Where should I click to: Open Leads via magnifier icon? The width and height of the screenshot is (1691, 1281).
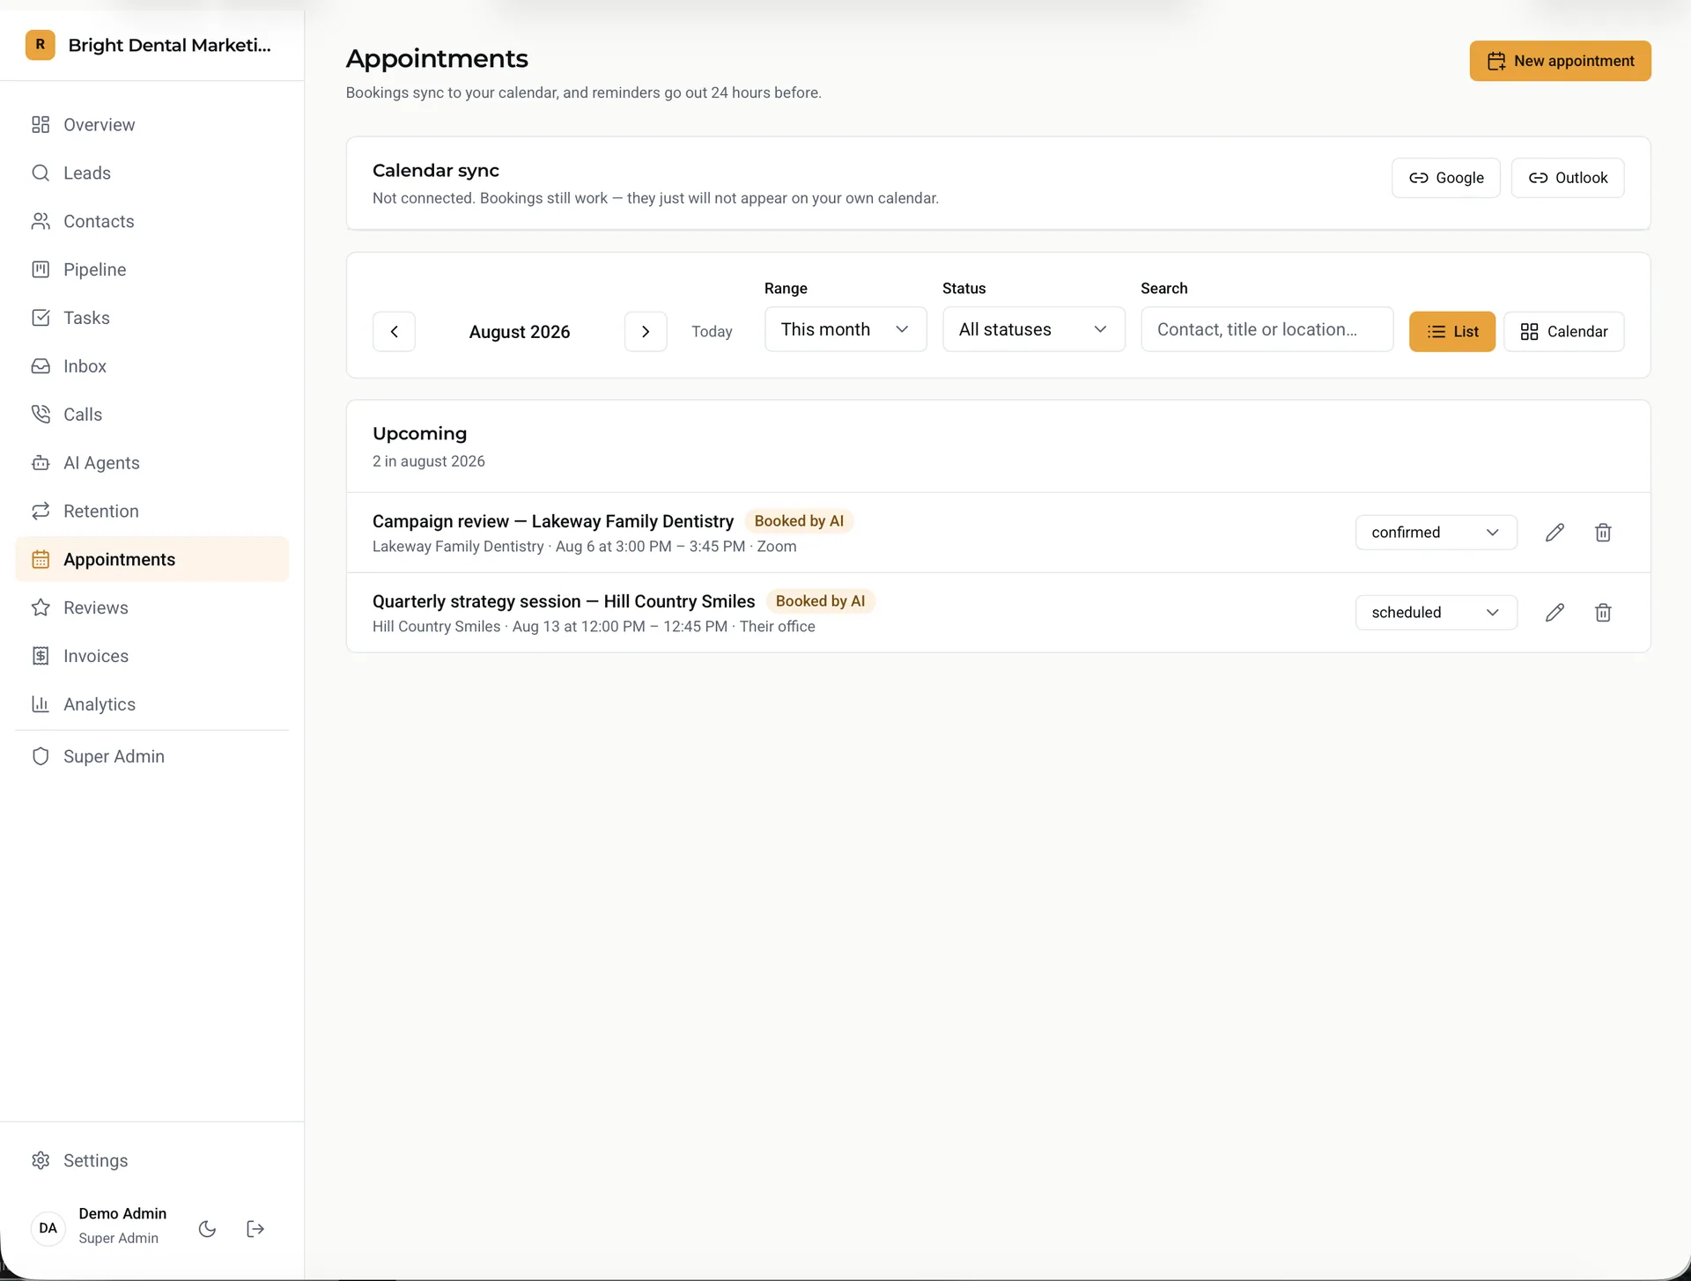[x=41, y=173]
